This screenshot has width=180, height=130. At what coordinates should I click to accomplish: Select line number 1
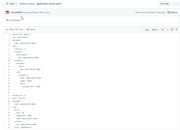click(9, 34)
